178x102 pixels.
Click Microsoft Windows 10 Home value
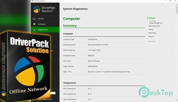pos(98,45)
